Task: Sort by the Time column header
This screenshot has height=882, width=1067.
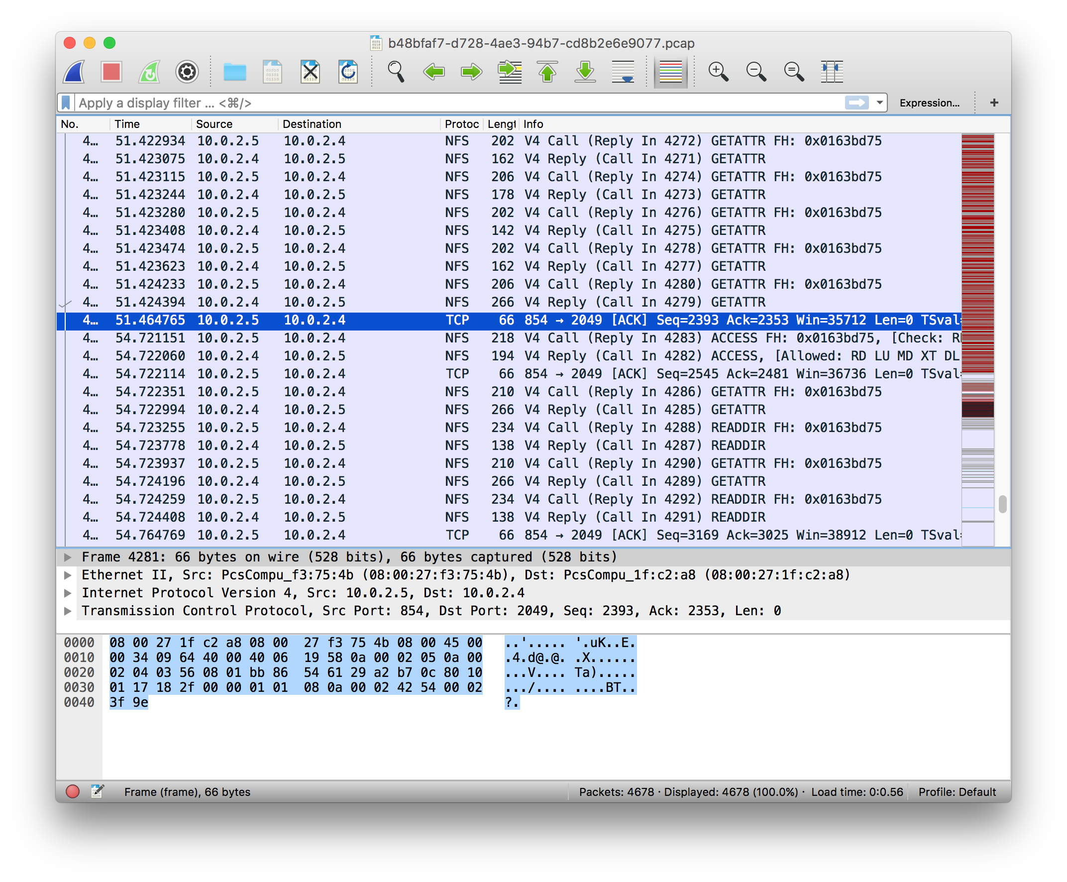Action: [x=127, y=124]
